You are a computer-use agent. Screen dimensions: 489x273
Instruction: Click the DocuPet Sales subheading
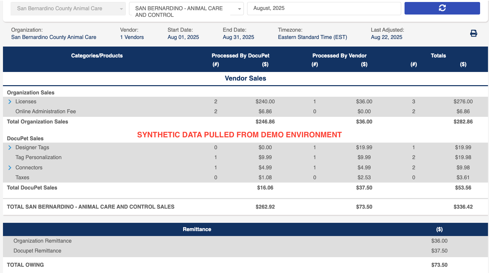tap(25, 139)
